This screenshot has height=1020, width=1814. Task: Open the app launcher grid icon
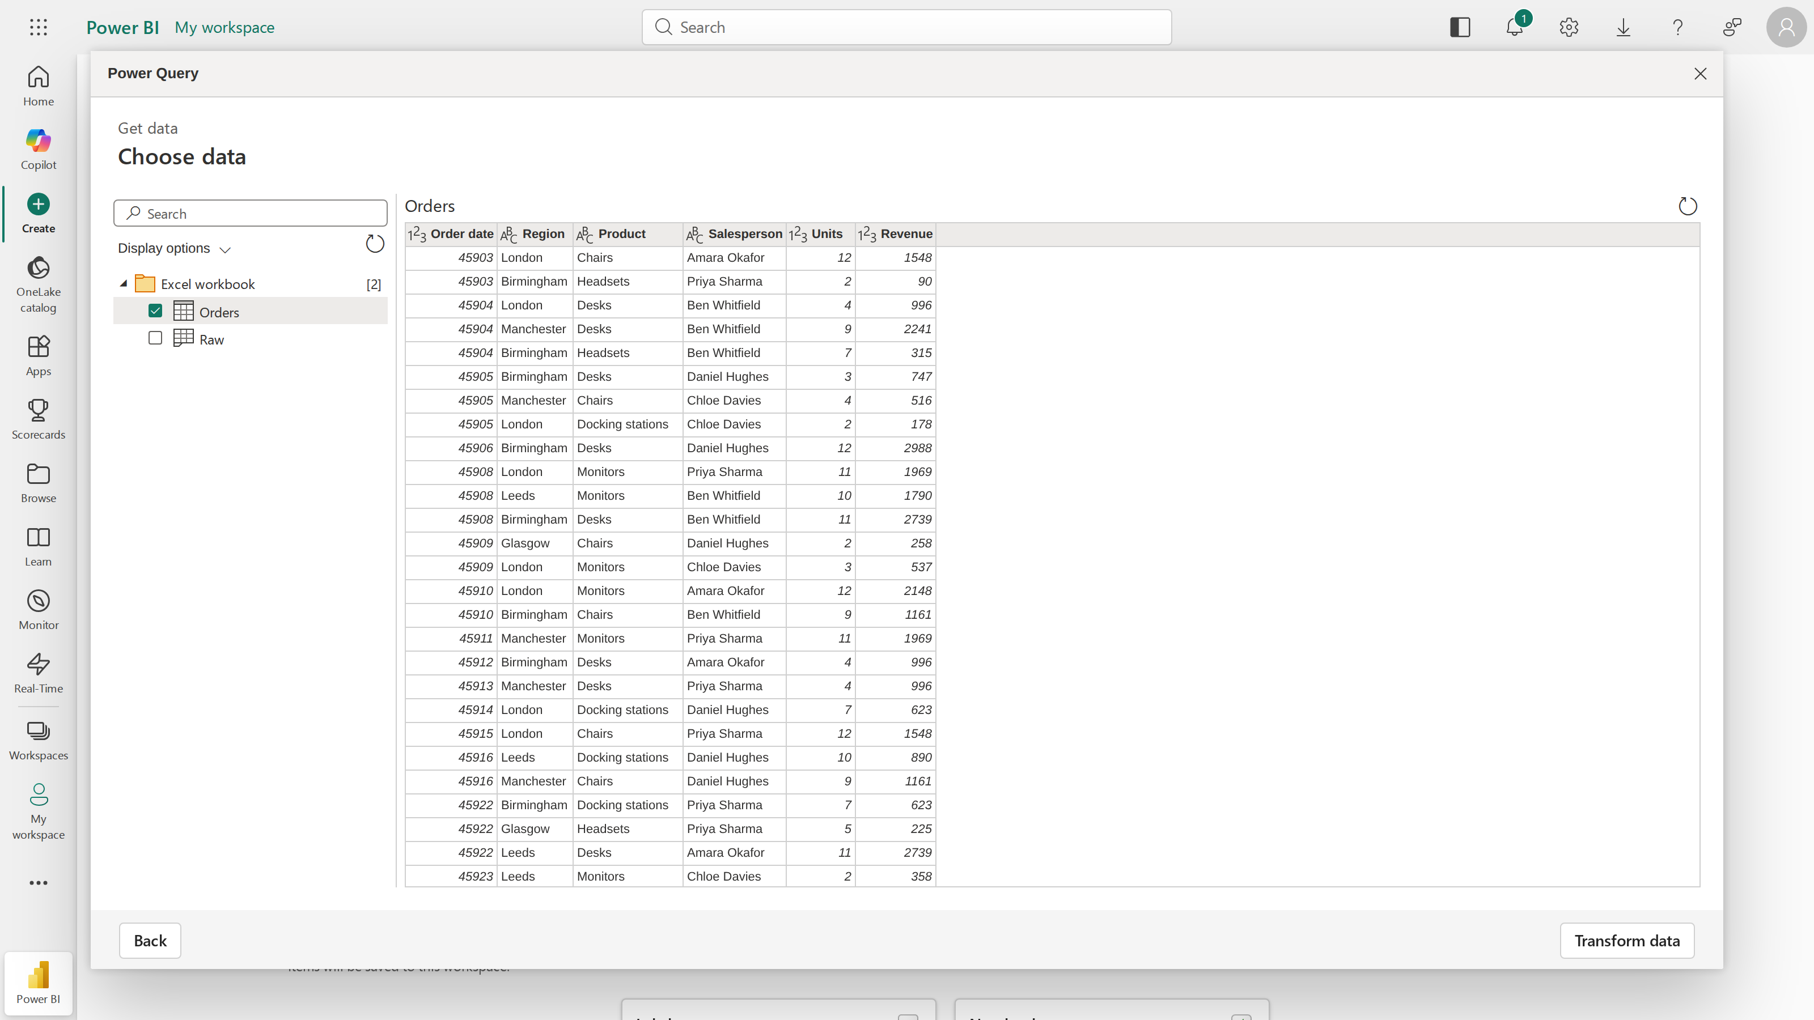39,27
